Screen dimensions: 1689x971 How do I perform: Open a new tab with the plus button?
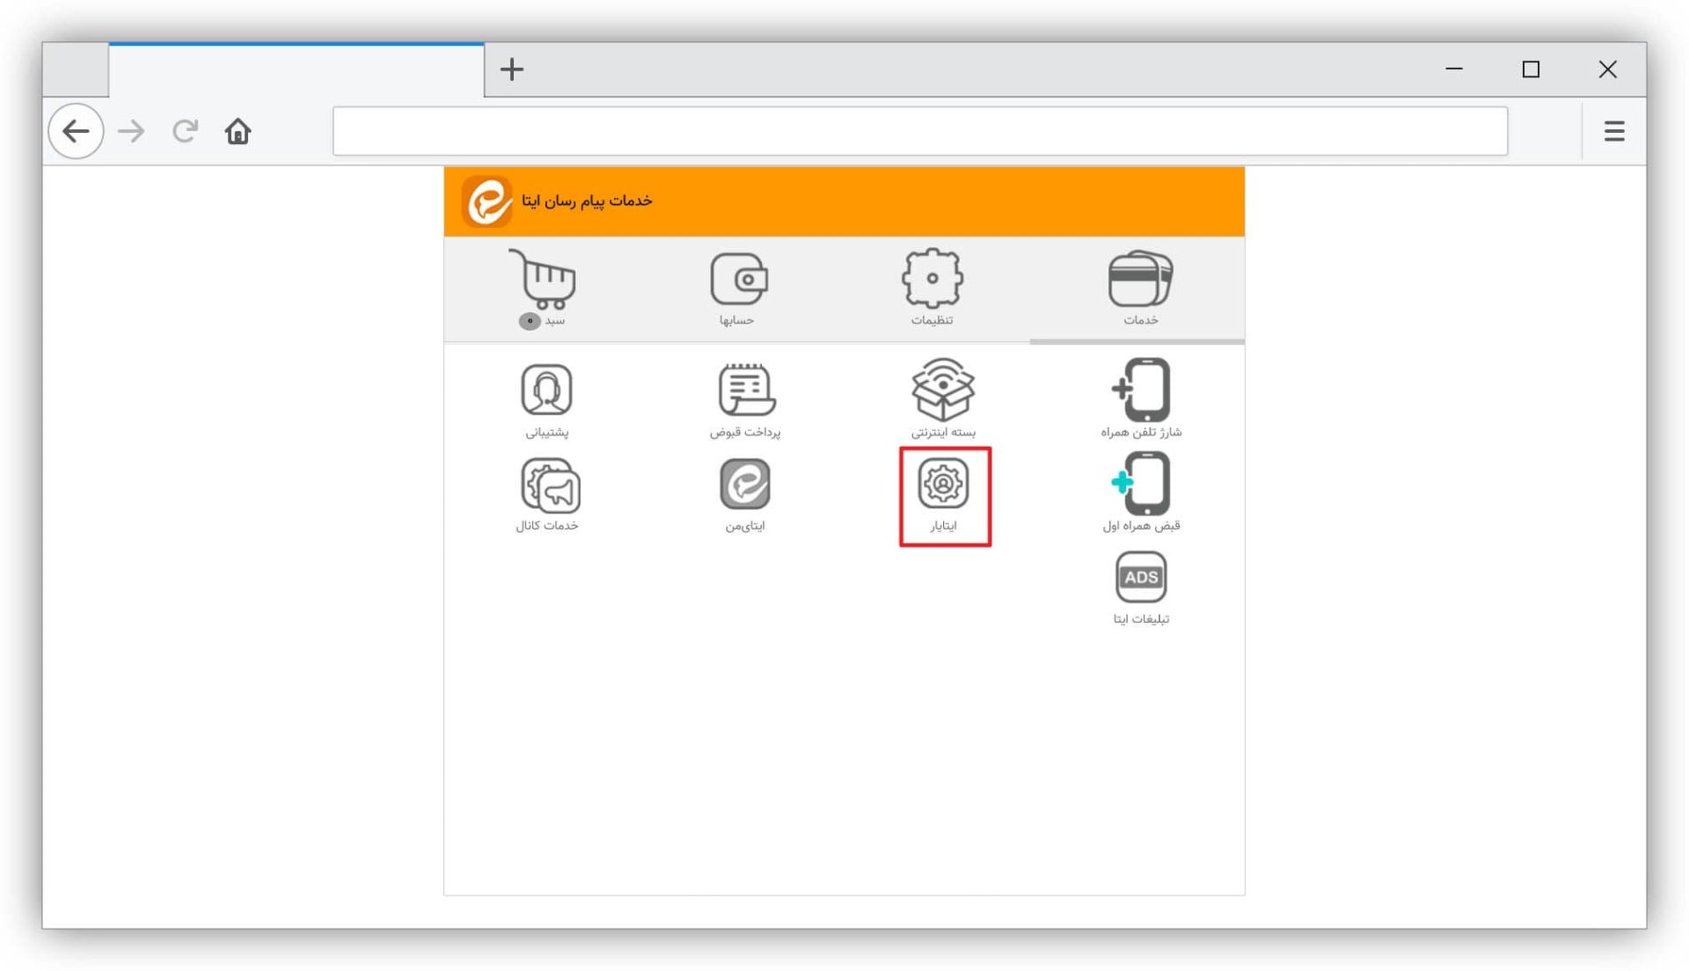(512, 69)
